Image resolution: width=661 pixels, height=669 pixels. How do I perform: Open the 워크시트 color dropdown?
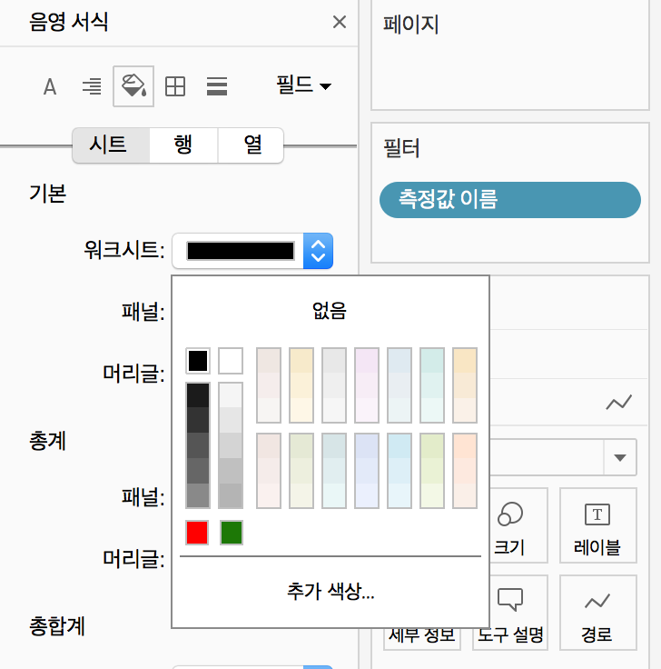(252, 251)
